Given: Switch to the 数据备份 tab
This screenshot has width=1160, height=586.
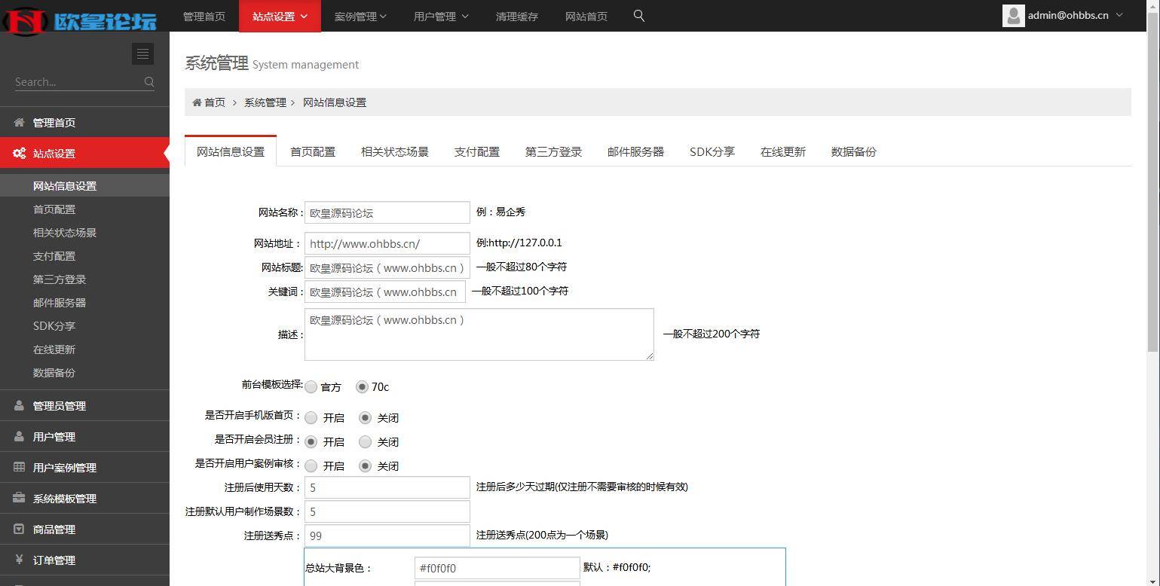Looking at the screenshot, I should (x=852, y=151).
